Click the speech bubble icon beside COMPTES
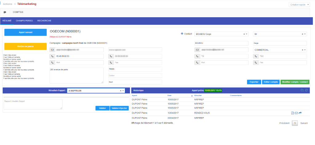The height and width of the screenshot is (145, 315). [x=5, y=12]
